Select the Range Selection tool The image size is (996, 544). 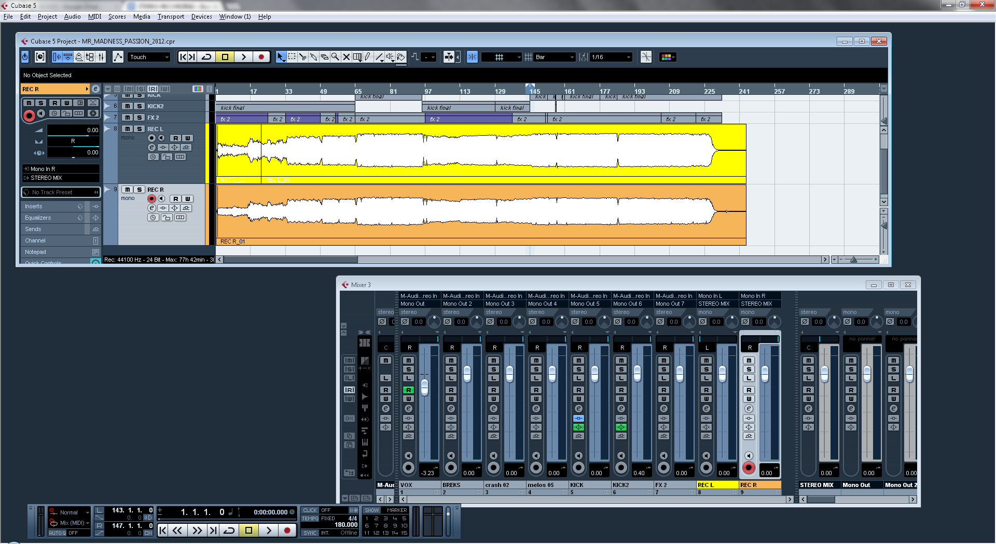tap(292, 57)
